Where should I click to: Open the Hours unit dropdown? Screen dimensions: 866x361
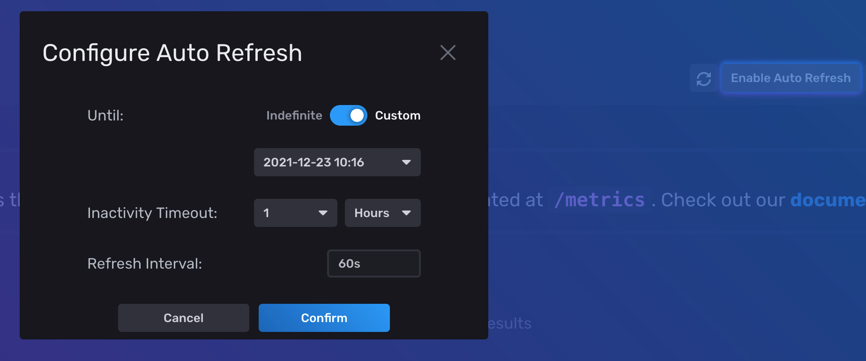tap(382, 213)
